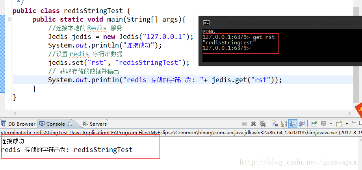
Task: Remove the launch with the single X icon
Action: click(x=253, y=124)
